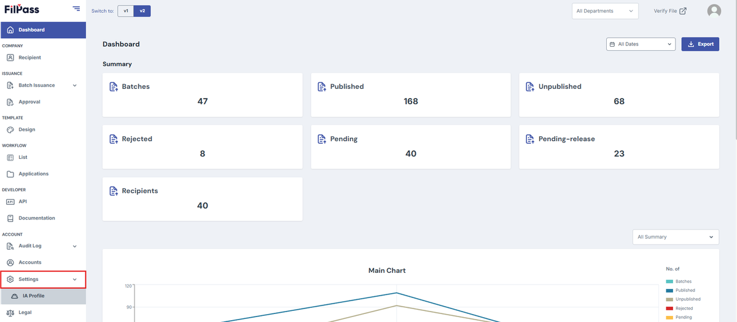Viewport: 737px width, 322px height.
Task: Click the Pending card document icon
Action: [322, 139]
